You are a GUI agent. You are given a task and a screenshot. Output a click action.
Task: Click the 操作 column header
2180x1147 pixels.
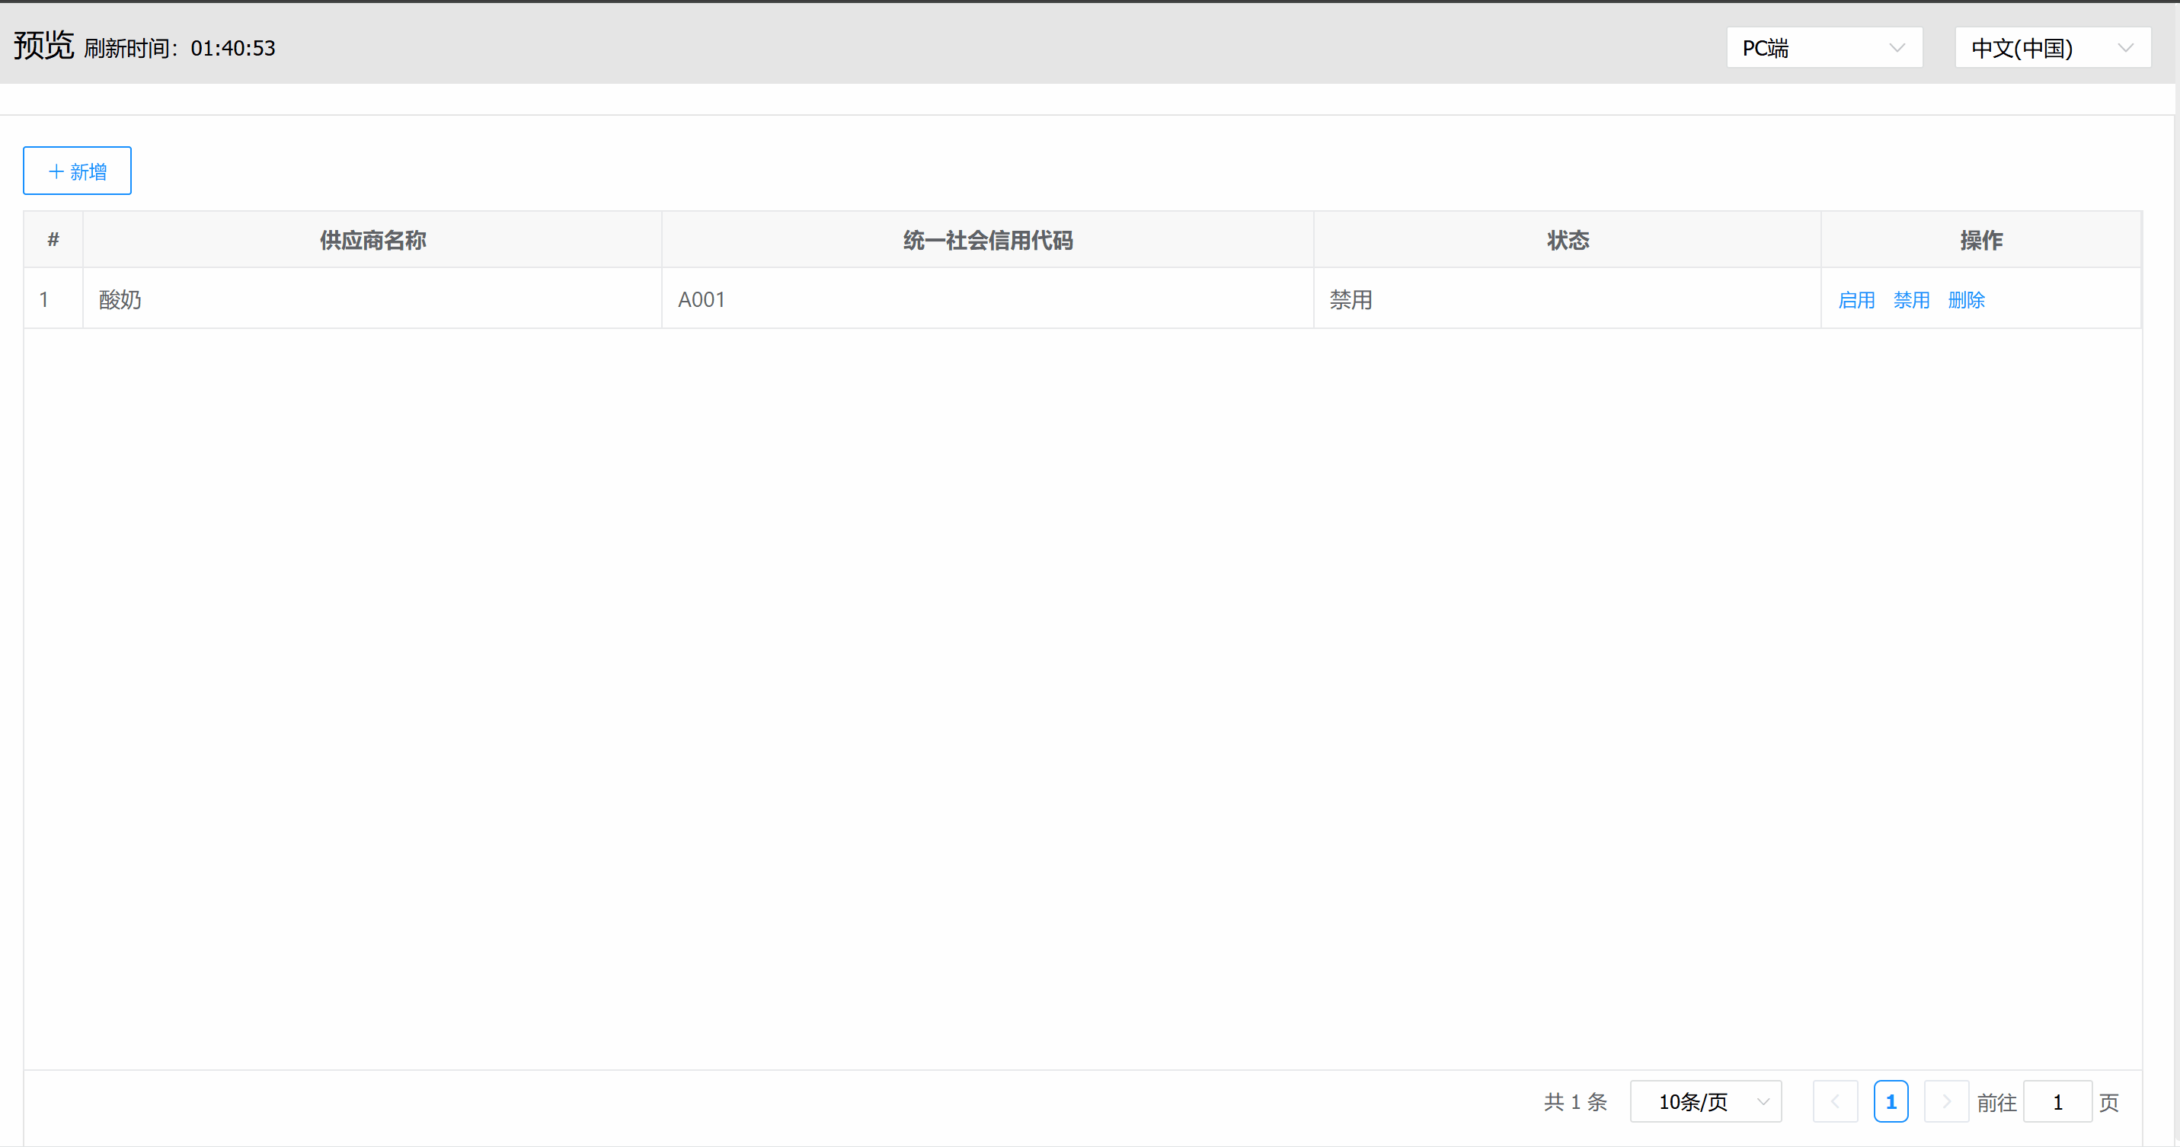click(1981, 239)
